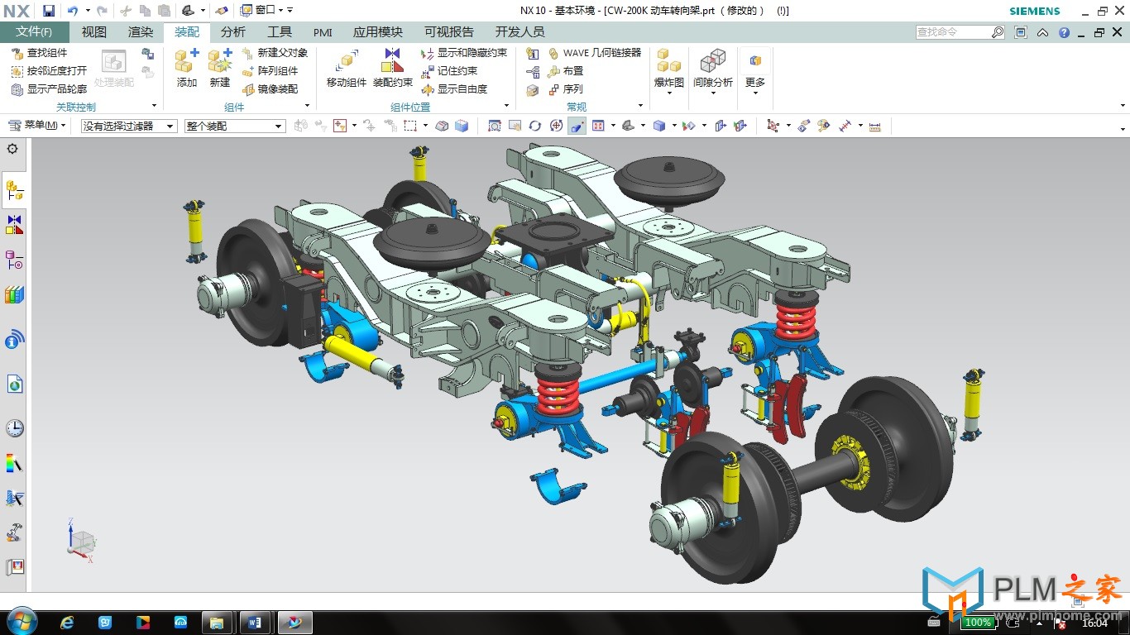
Task: Click Open by Proximity (按邻近度打开)
Action: [x=50, y=71]
